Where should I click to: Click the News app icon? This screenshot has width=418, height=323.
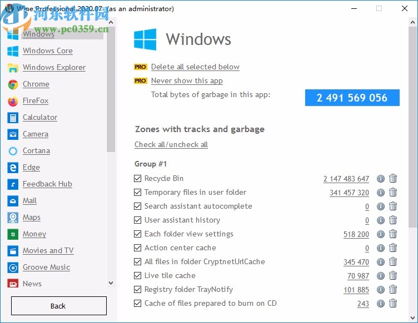point(13,284)
